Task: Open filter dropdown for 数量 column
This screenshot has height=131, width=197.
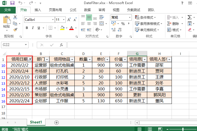Action: 90,60
